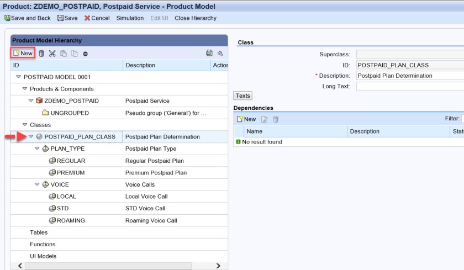464x270 pixels.
Task: Click the Texts button
Action: (243, 96)
